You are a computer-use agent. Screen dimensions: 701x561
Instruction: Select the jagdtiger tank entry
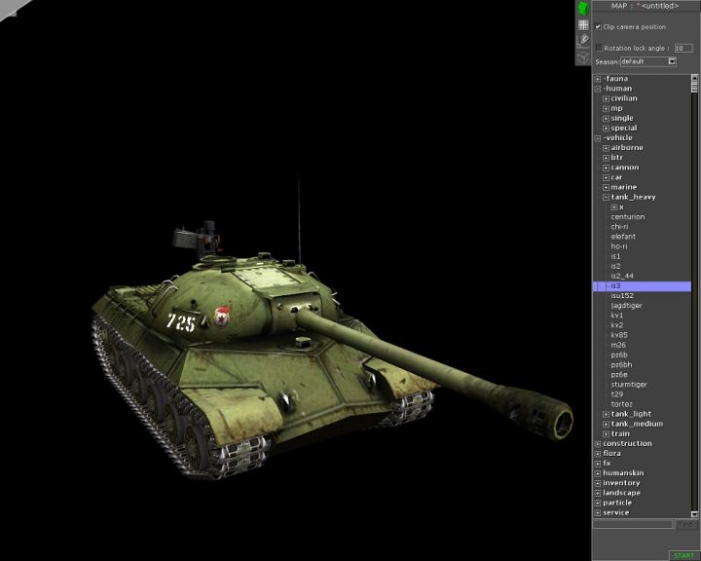click(626, 306)
